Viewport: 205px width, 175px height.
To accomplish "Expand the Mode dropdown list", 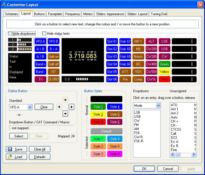I will pos(158,106).
